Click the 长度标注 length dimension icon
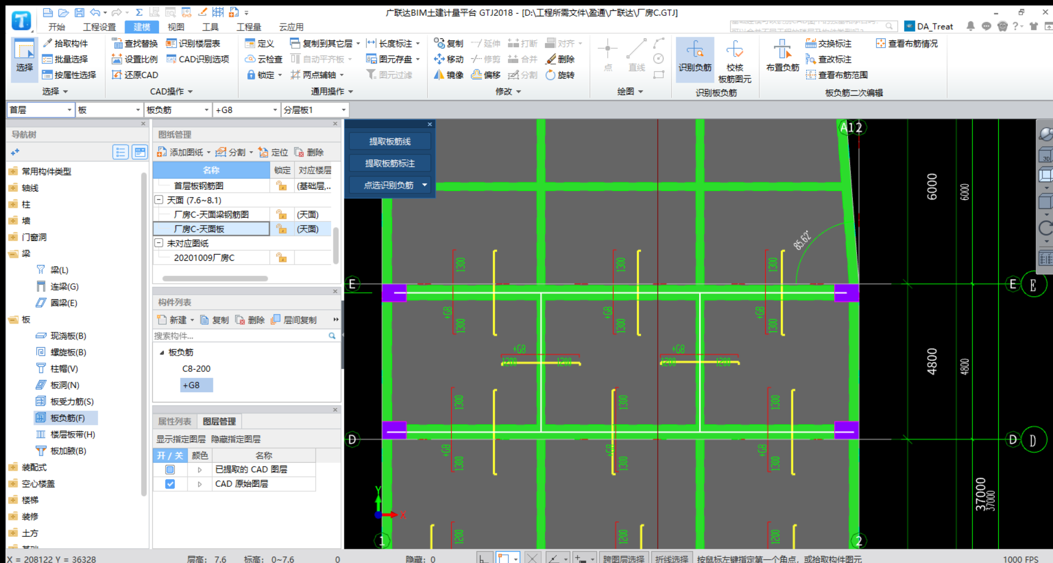This screenshot has width=1053, height=563. click(x=371, y=43)
